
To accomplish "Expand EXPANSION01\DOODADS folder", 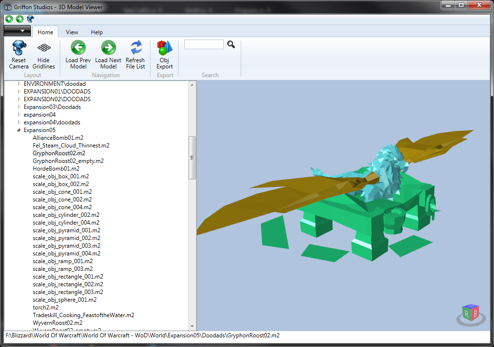I will click(x=19, y=91).
